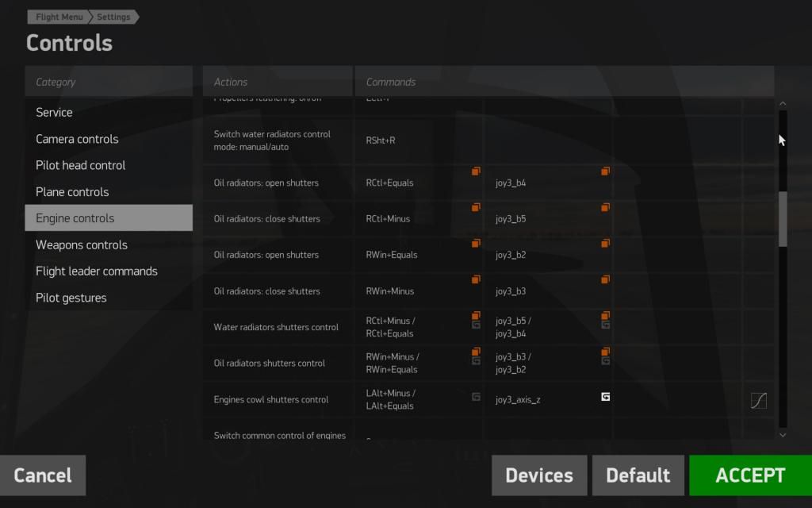Click orange conflict icon for Oil radiators shutters joystick binding
The width and height of the screenshot is (812, 508).
pos(605,352)
